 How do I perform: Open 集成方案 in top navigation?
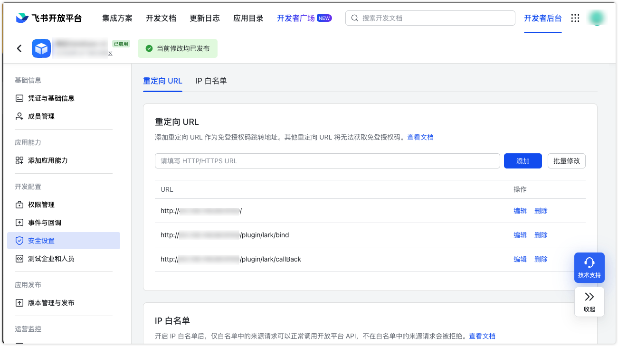coord(117,18)
